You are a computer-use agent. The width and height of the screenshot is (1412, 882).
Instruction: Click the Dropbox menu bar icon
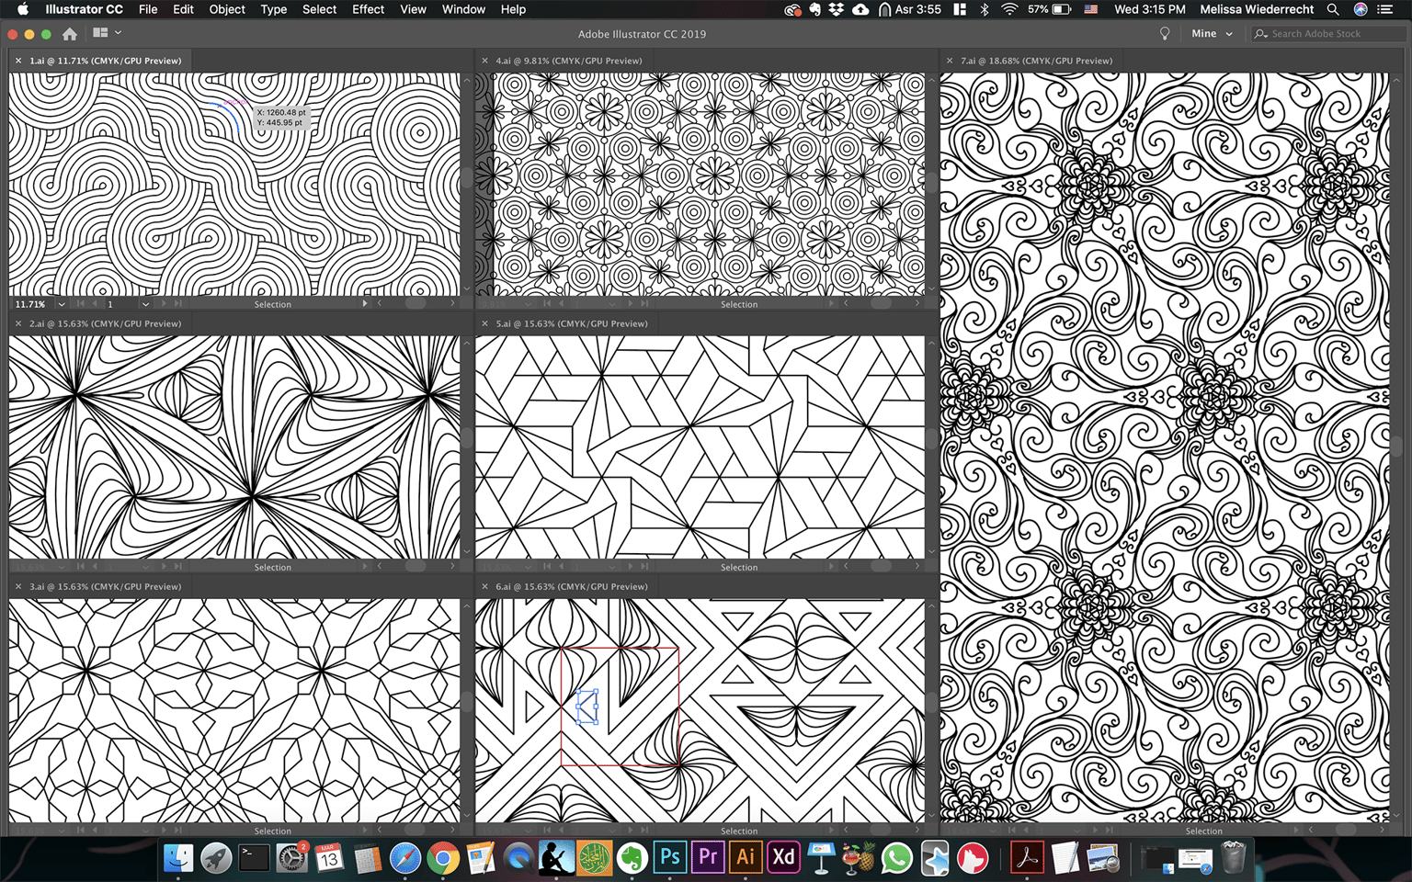click(x=836, y=9)
